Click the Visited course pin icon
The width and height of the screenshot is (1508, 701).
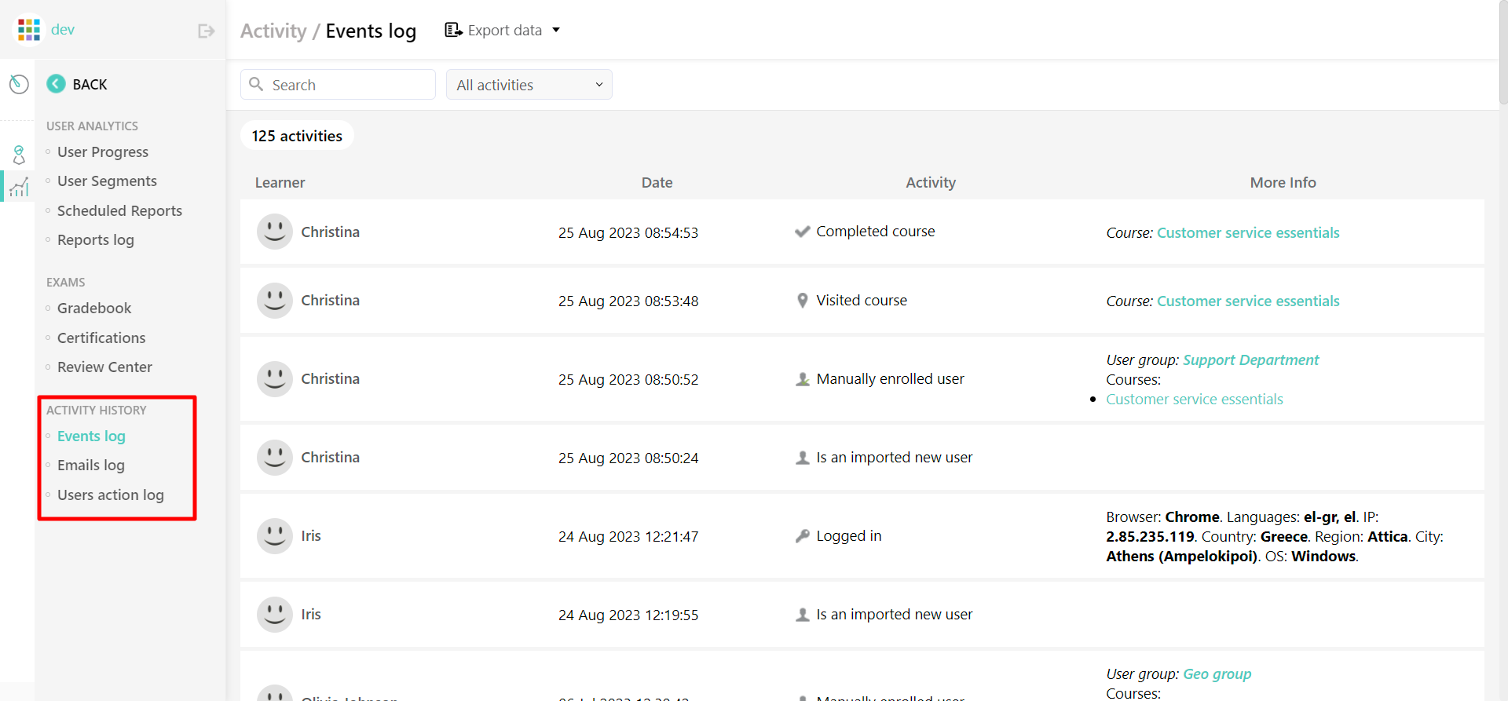click(802, 301)
